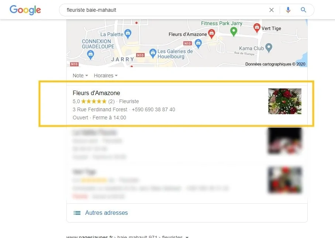Screen dimensions: 335x238
Task: Clear the search query with X
Action: (271, 10)
